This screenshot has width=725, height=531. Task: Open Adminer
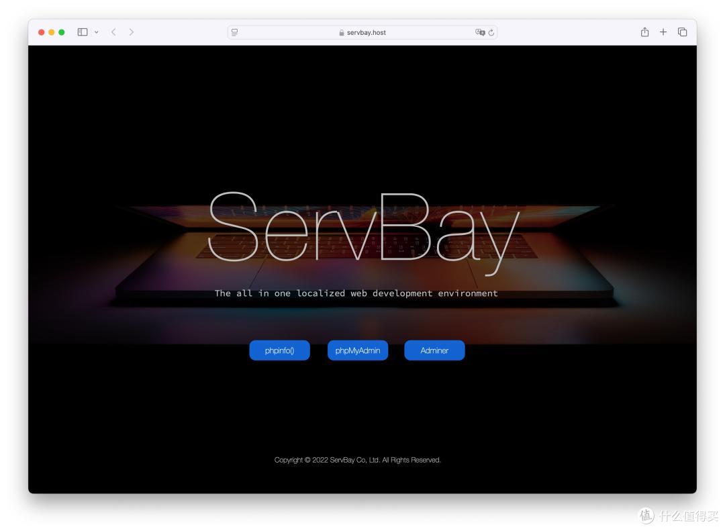434,350
